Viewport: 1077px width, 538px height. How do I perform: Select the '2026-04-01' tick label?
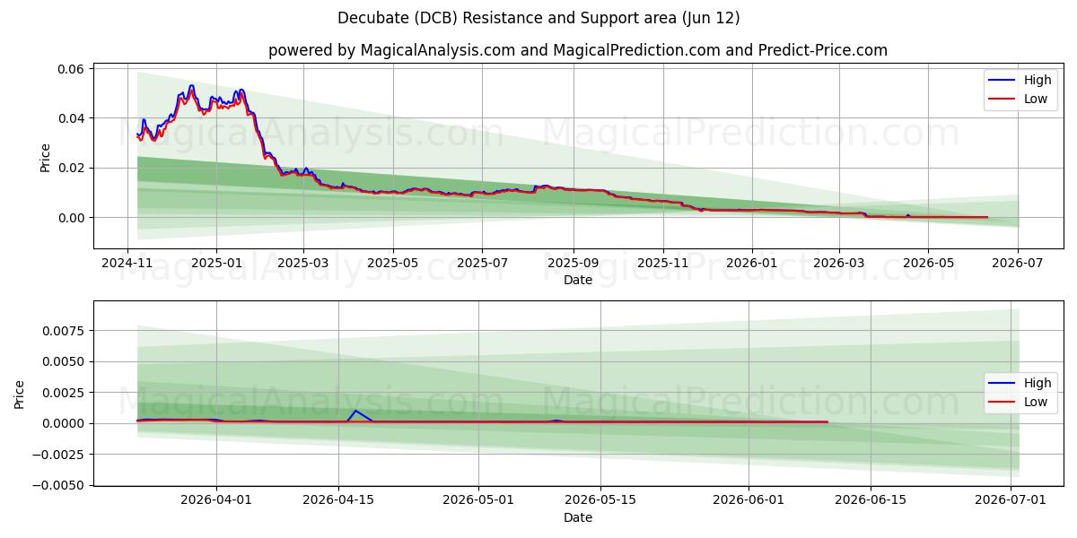(215, 501)
